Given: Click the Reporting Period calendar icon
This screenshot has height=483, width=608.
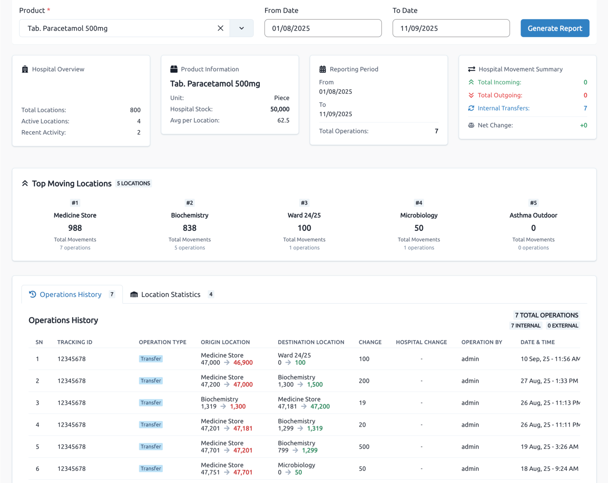Looking at the screenshot, I should pyautogui.click(x=323, y=69).
